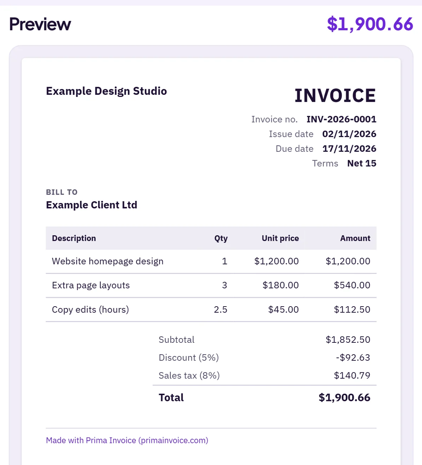Image resolution: width=422 pixels, height=465 pixels.
Task: Click the $112.50 amount
Action: click(x=352, y=309)
